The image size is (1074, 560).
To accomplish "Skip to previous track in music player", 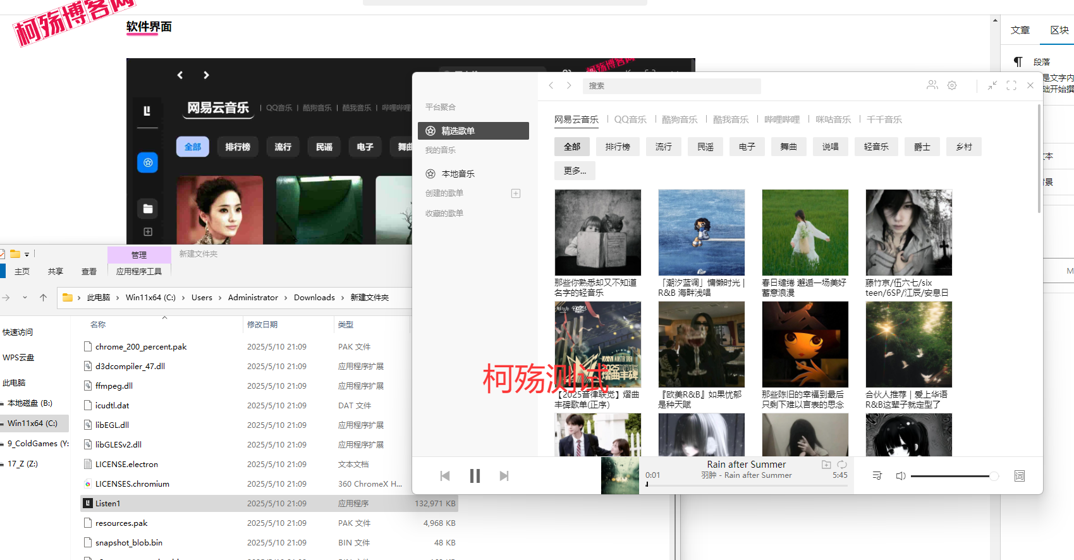I will click(x=445, y=476).
